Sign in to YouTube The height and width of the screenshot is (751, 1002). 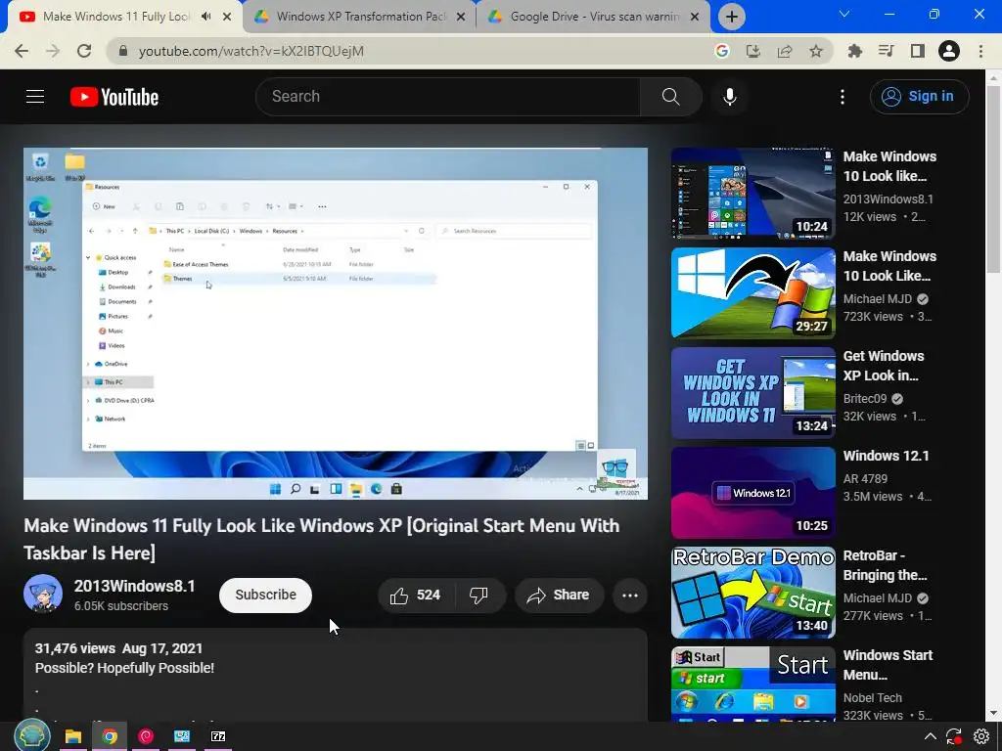pyautogui.click(x=919, y=97)
